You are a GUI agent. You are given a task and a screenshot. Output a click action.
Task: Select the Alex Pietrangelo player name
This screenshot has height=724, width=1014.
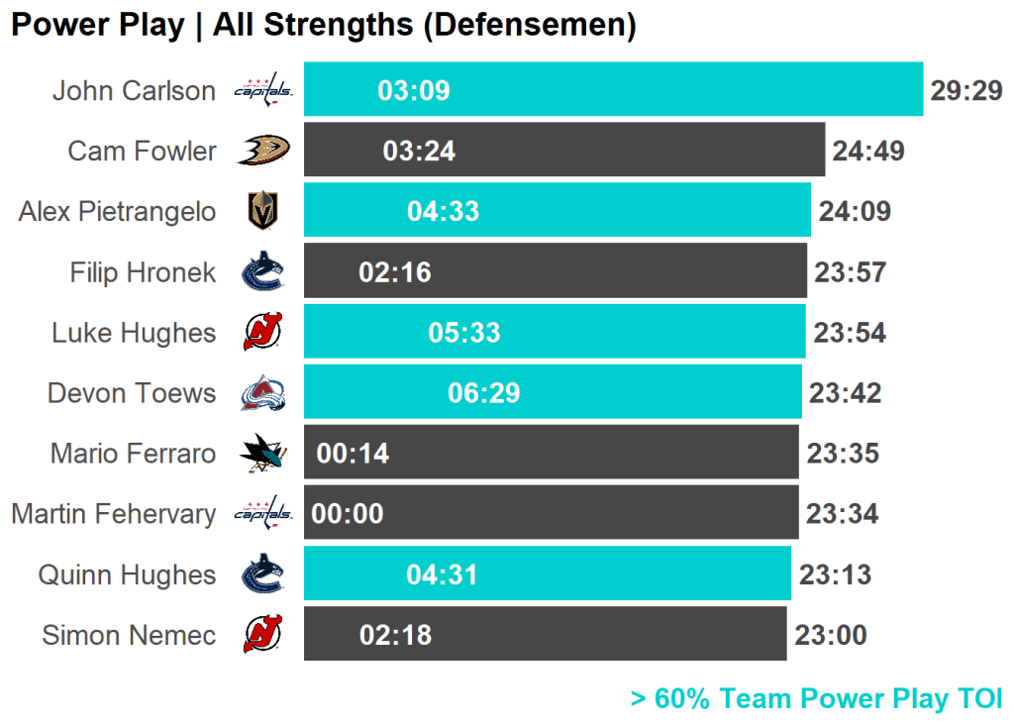point(117,212)
